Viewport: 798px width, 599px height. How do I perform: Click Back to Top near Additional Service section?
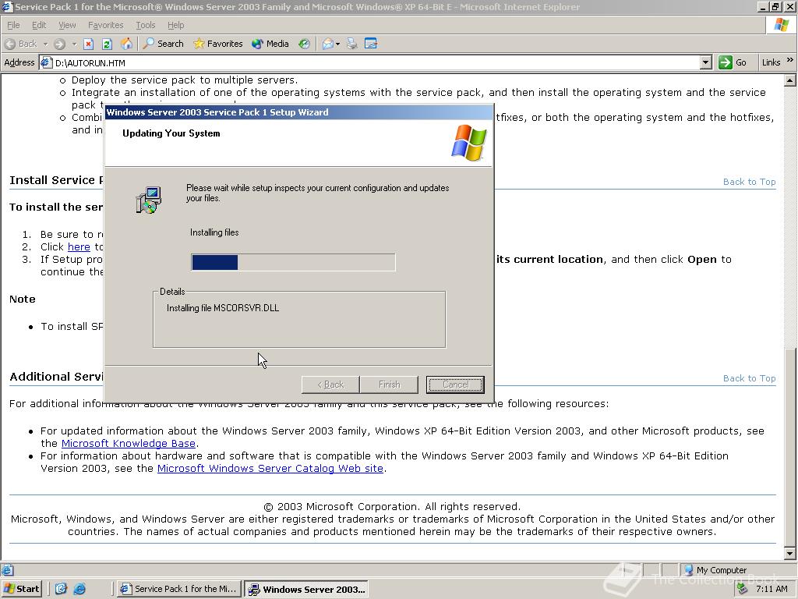[749, 378]
